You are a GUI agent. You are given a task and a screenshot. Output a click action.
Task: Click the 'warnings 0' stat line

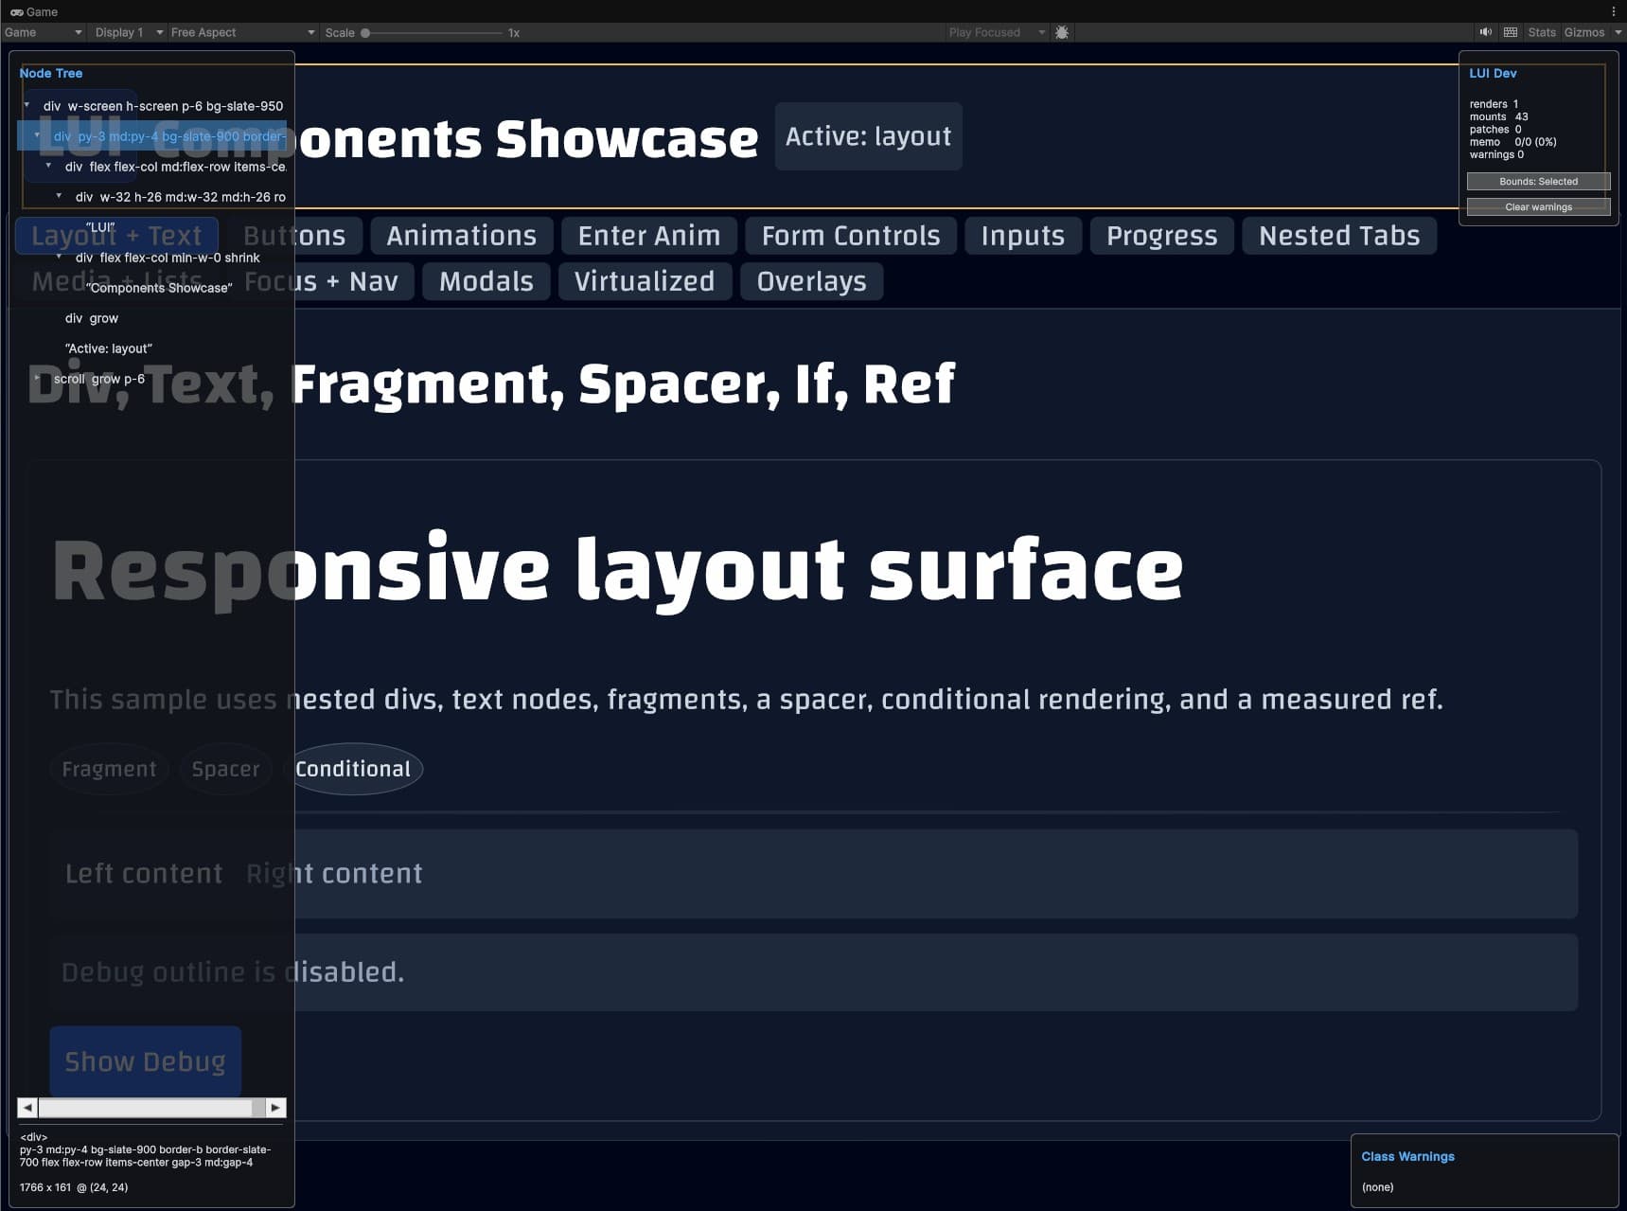[x=1496, y=154]
